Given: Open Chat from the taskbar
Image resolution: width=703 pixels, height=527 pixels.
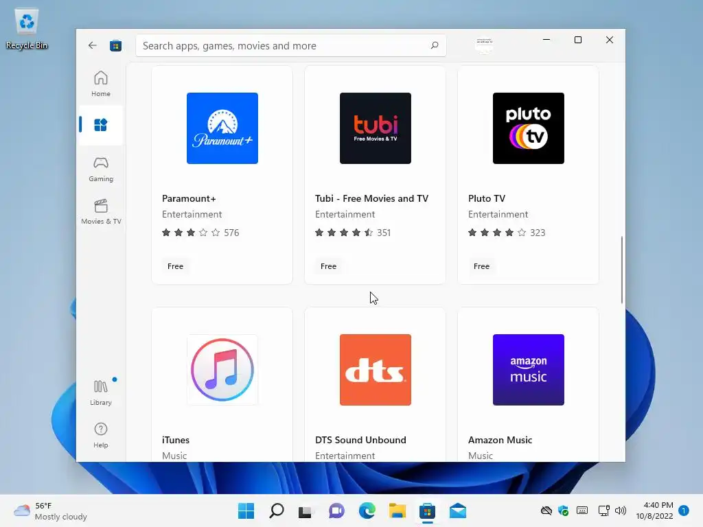Looking at the screenshot, I should tap(336, 511).
